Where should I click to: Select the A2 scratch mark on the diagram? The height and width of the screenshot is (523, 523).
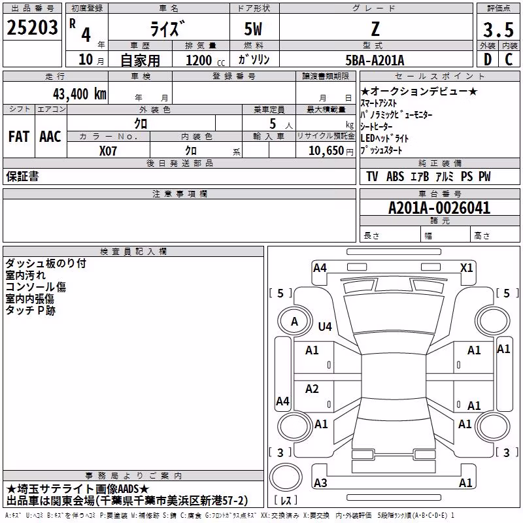pyautogui.click(x=312, y=388)
